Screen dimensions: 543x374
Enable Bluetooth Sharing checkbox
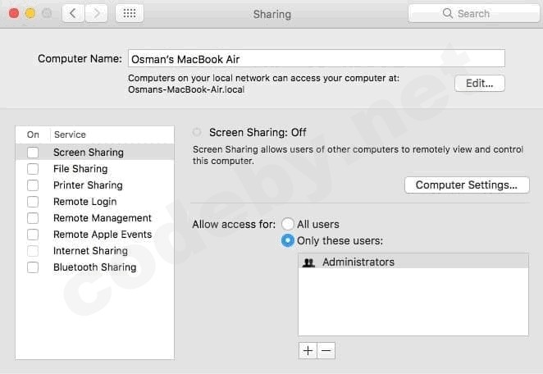tap(33, 267)
